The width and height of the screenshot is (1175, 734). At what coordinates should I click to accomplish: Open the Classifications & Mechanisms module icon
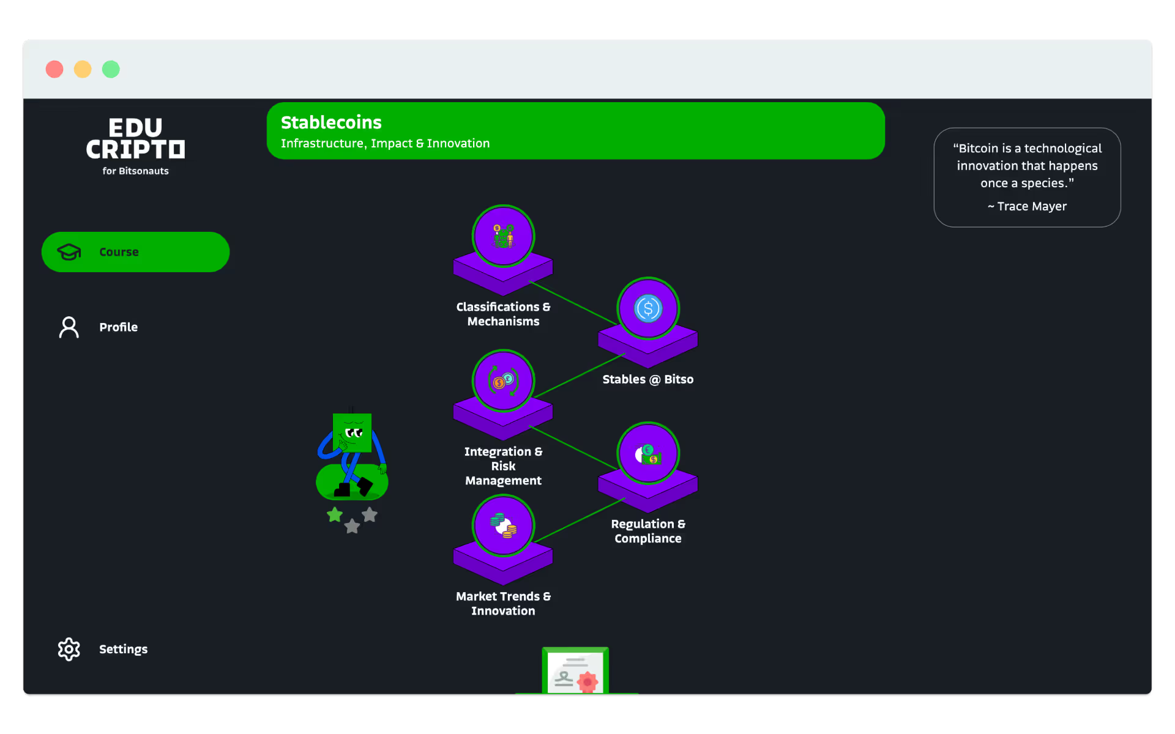point(503,236)
